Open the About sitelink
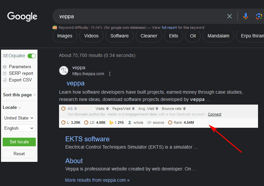The height and width of the screenshot is (186, 264). pos(74,161)
